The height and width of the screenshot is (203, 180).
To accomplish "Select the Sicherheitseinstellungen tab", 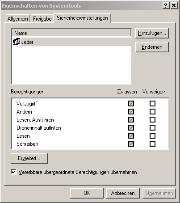I will [x=82, y=18].
